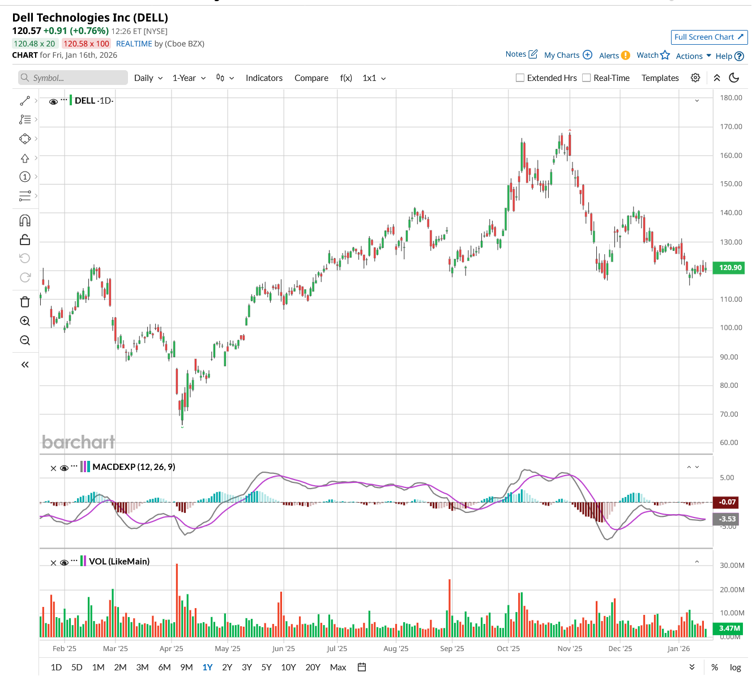Open the Notes link
This screenshot has width=752, height=676.
pyautogui.click(x=521, y=54)
